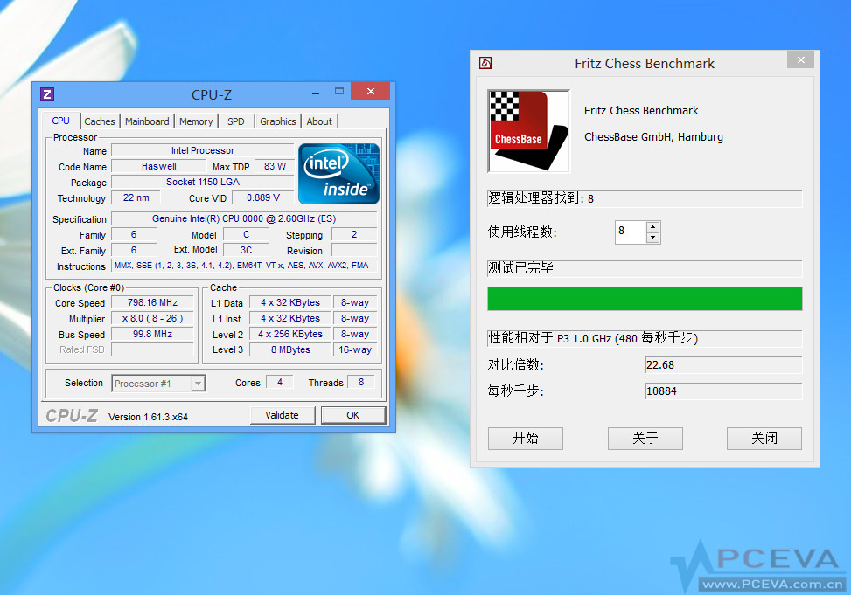This screenshot has width=851, height=595.
Task: Click the CPU-Z purple Z app icon
Action: [x=47, y=94]
